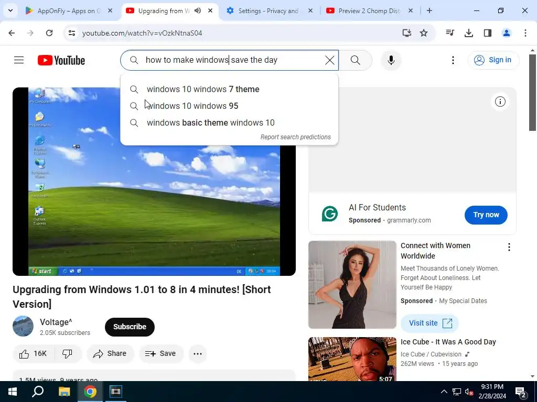Mute the tab via speaker icon
Image resolution: width=537 pixels, height=402 pixels.
pos(198,11)
